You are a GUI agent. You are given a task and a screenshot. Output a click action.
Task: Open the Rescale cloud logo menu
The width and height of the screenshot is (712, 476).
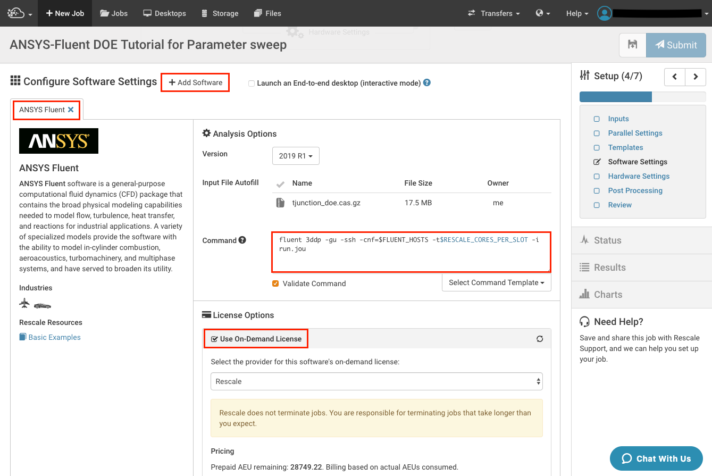[x=20, y=13]
